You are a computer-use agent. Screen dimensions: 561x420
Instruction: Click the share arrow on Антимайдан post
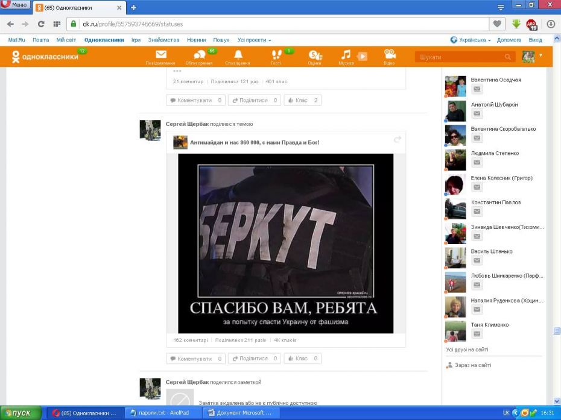point(398,140)
